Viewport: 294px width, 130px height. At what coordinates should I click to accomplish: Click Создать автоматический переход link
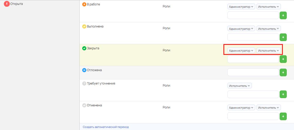click(x=106, y=127)
